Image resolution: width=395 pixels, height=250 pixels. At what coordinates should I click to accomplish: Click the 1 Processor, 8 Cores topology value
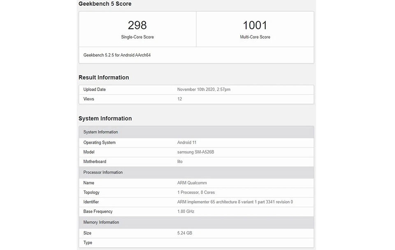196,192
